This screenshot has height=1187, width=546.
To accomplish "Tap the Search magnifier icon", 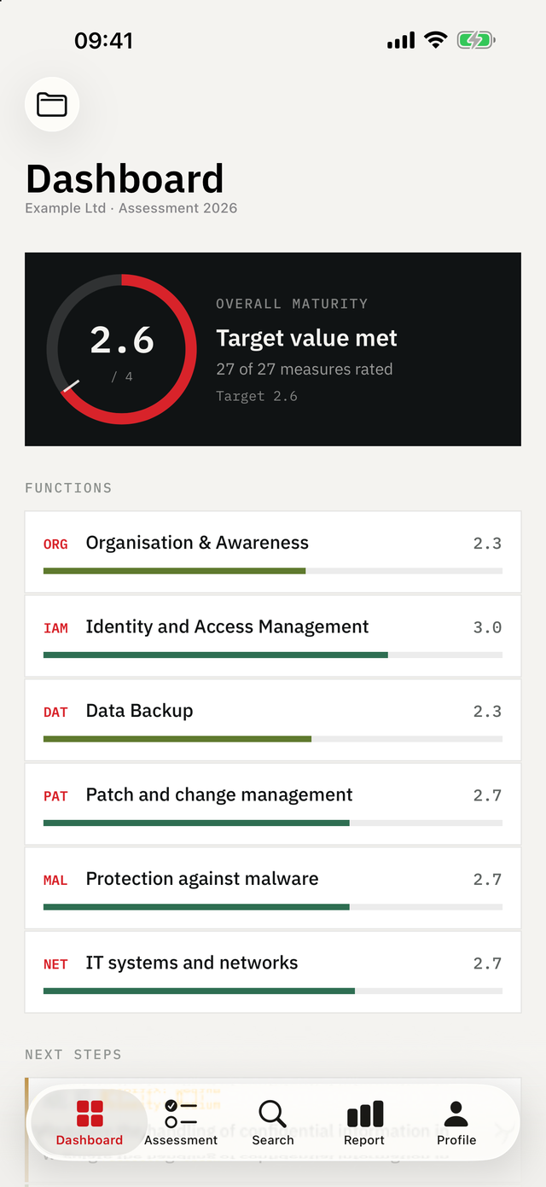I will (x=273, y=1114).
